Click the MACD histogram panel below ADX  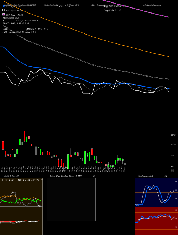tap(21, 221)
